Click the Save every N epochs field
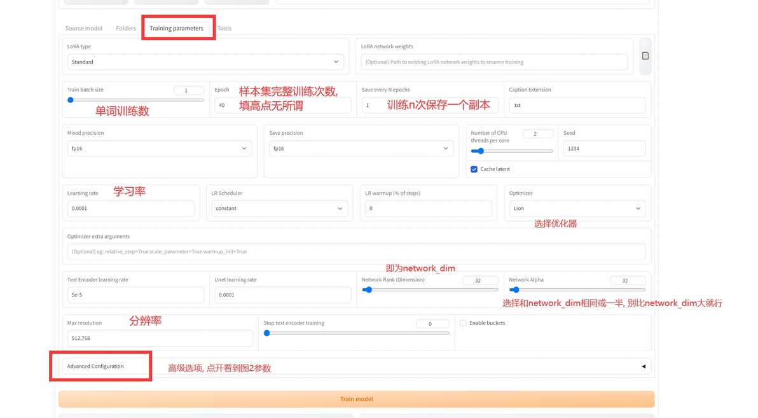 coord(430,105)
